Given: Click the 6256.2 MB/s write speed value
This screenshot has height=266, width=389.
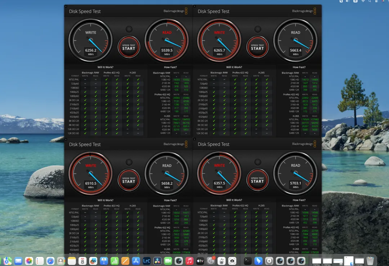Looking at the screenshot, I should point(91,50).
